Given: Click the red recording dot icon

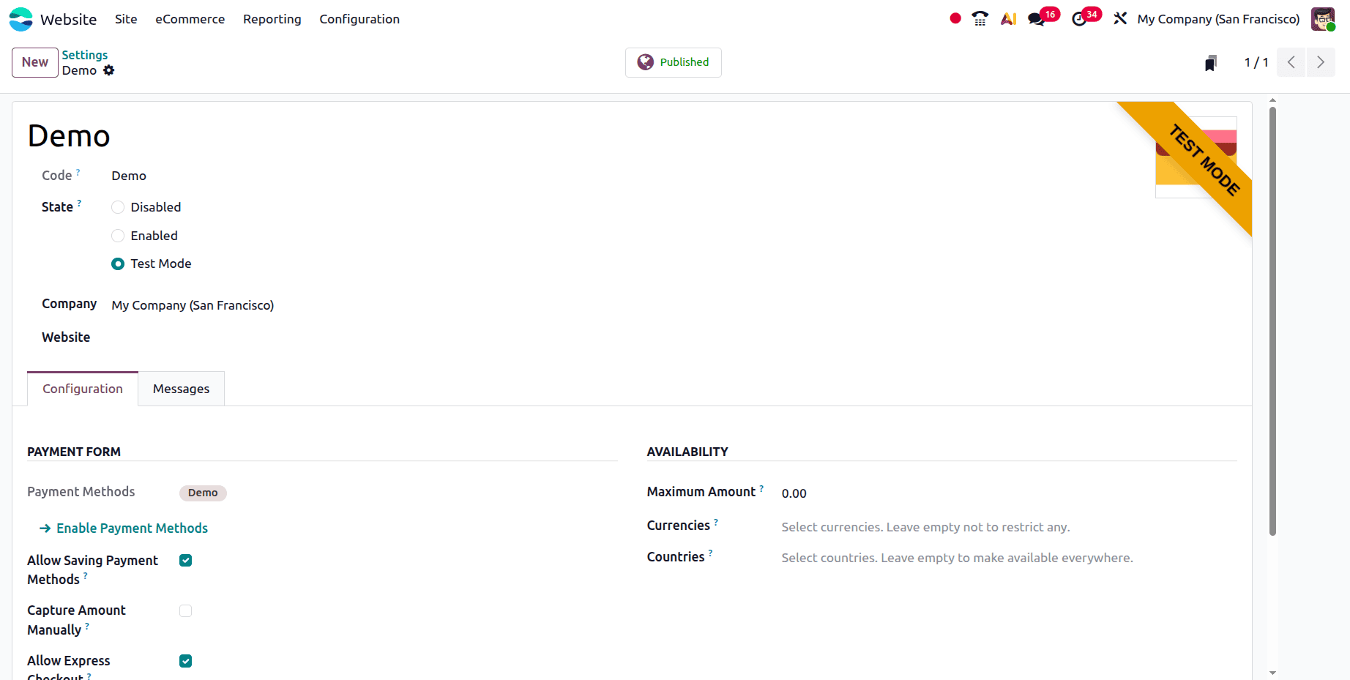Looking at the screenshot, I should (x=955, y=18).
